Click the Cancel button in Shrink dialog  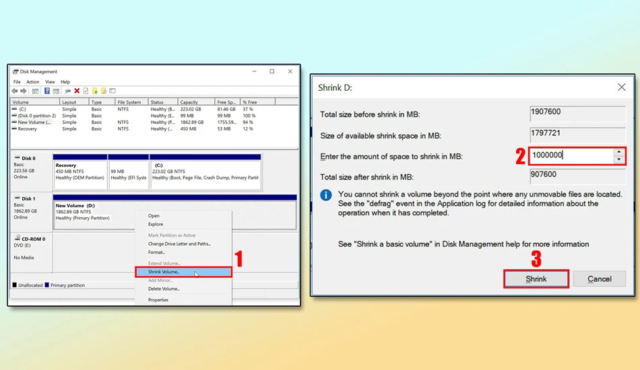pyautogui.click(x=599, y=279)
